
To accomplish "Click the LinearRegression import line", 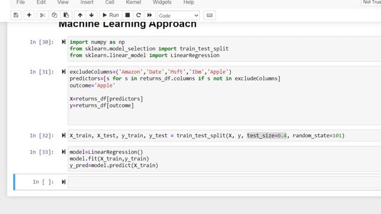I will point(145,55).
